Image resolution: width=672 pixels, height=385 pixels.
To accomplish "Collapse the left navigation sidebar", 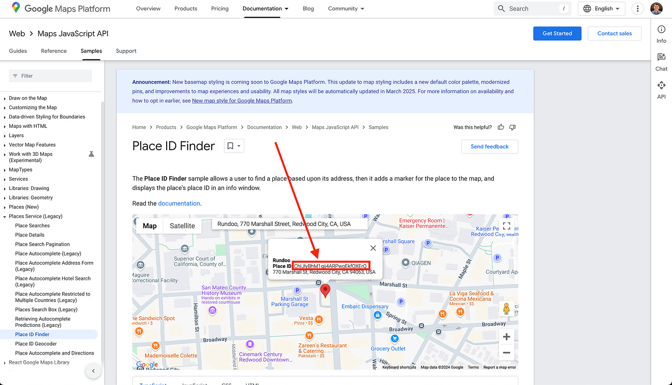I will 93,371.
